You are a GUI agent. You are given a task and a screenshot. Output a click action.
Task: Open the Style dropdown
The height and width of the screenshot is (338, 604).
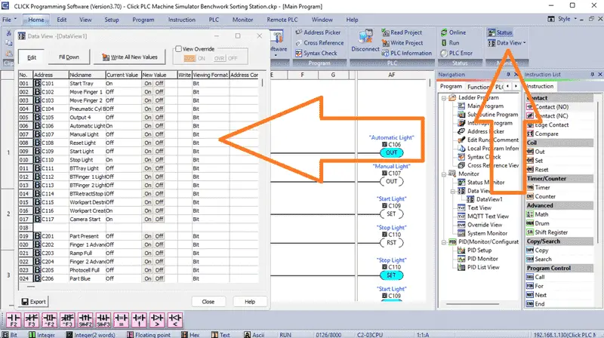pos(575,18)
